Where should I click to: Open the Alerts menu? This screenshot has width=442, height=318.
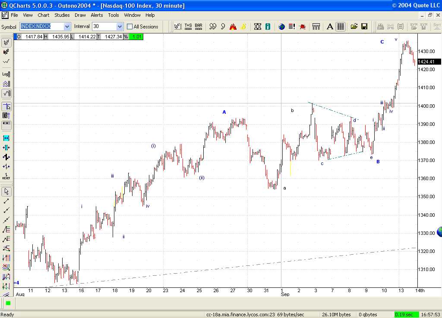(97, 15)
